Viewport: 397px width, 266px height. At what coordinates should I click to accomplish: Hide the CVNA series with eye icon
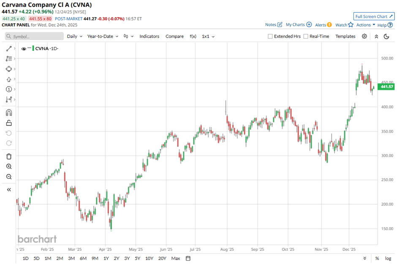(x=24, y=49)
